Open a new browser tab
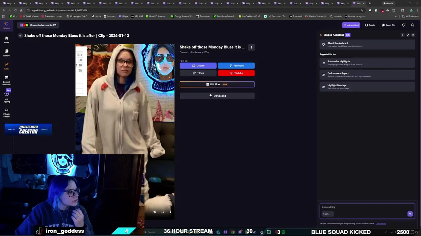Viewport: 421px width, 236px height. pos(369,3)
